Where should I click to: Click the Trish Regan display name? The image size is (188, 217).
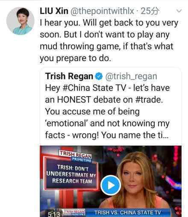(69, 76)
